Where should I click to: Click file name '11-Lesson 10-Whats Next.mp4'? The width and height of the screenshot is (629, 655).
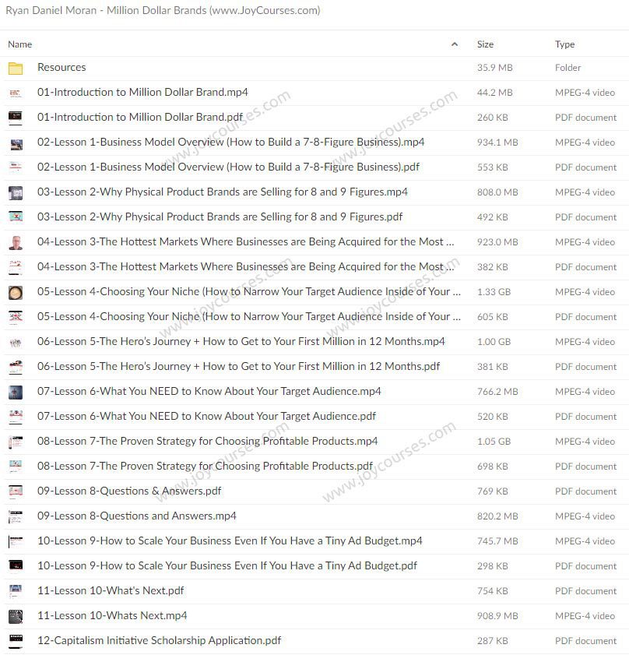coord(112,616)
